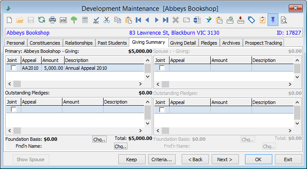The height and width of the screenshot is (169, 307).
Task: Open the Prospect Tracking tab
Action: pyautogui.click(x=263, y=43)
